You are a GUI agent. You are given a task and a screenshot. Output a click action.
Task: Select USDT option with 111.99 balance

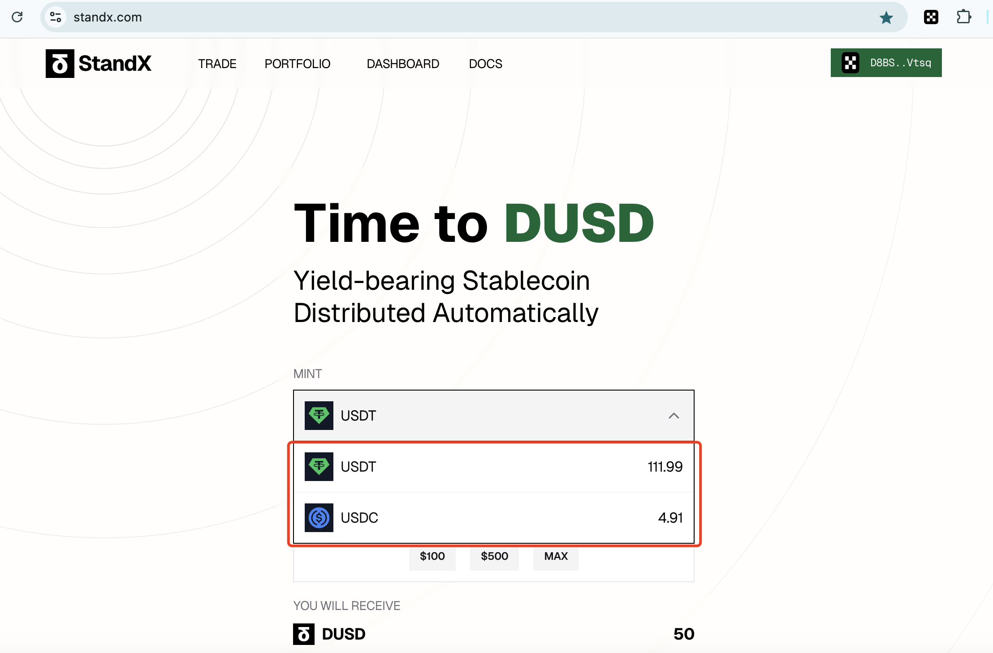tap(494, 467)
